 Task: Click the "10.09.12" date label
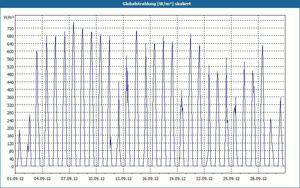click(96, 179)
